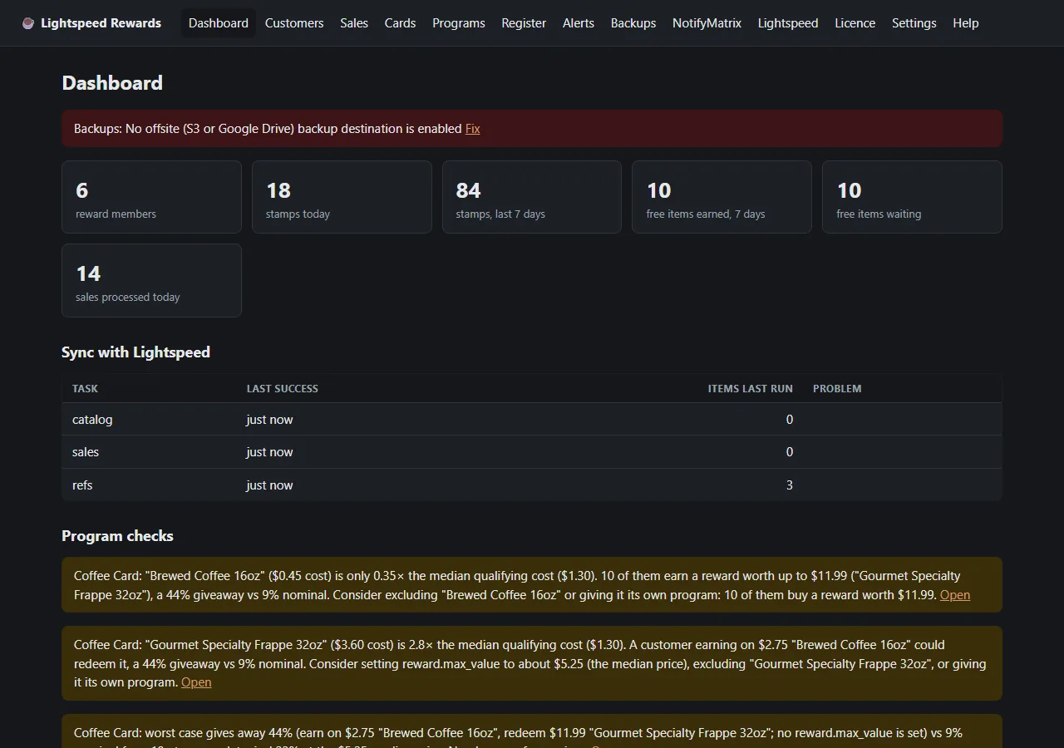
Task: Open the Licence page
Action: tap(855, 23)
